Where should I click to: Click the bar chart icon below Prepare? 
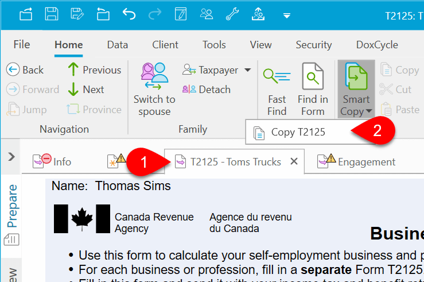pyautogui.click(x=11, y=239)
